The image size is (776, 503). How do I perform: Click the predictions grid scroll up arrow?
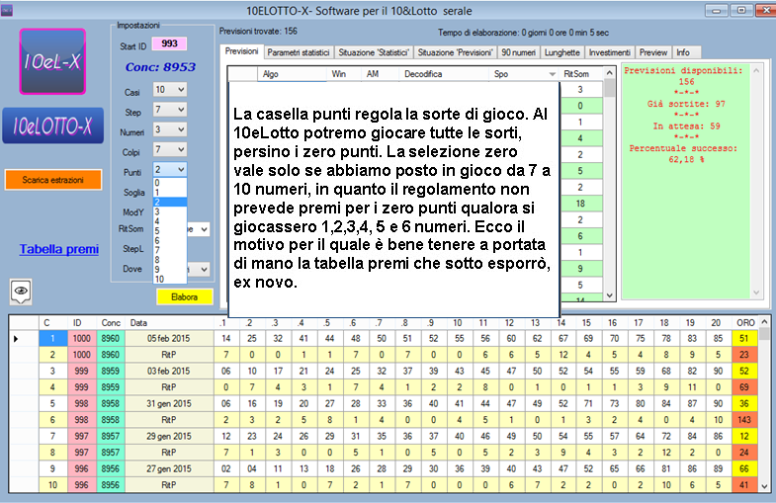(610, 73)
